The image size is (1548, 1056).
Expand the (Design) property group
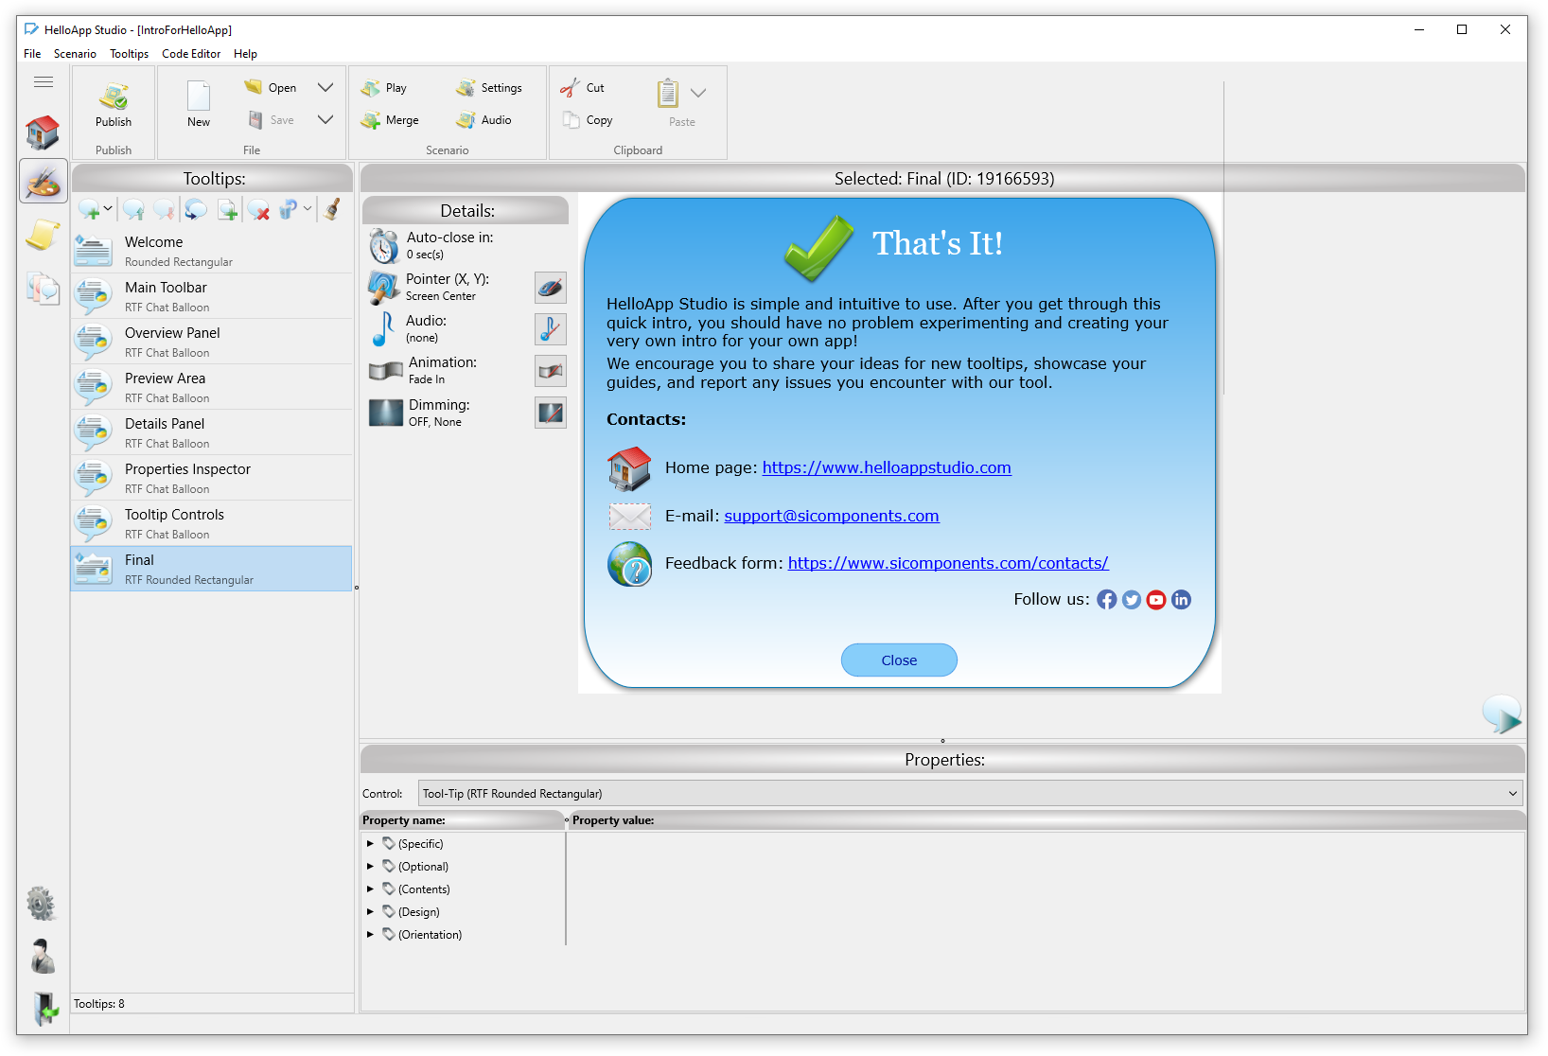coord(370,911)
